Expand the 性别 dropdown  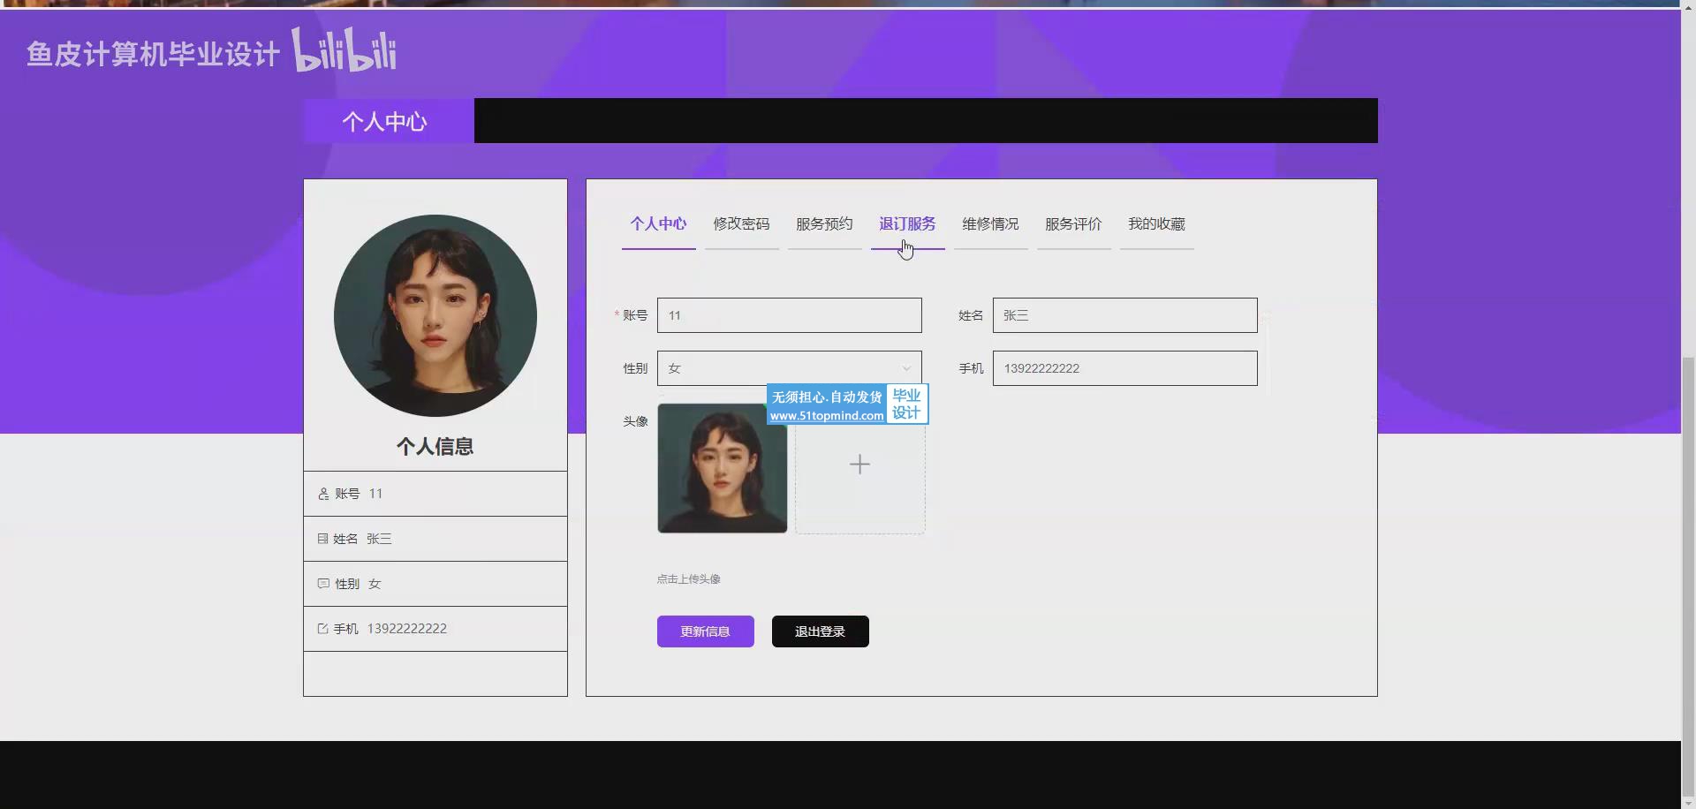click(x=790, y=368)
